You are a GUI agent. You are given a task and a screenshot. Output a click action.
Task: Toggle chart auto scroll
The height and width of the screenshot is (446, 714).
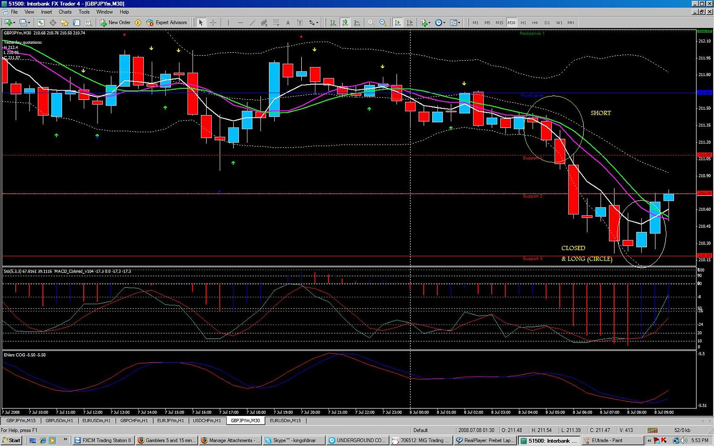(397, 22)
